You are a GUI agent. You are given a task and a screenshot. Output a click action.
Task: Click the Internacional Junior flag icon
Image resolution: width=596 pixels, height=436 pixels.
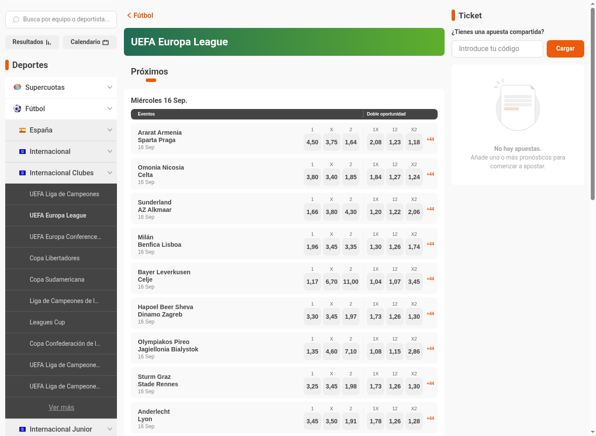click(22, 429)
